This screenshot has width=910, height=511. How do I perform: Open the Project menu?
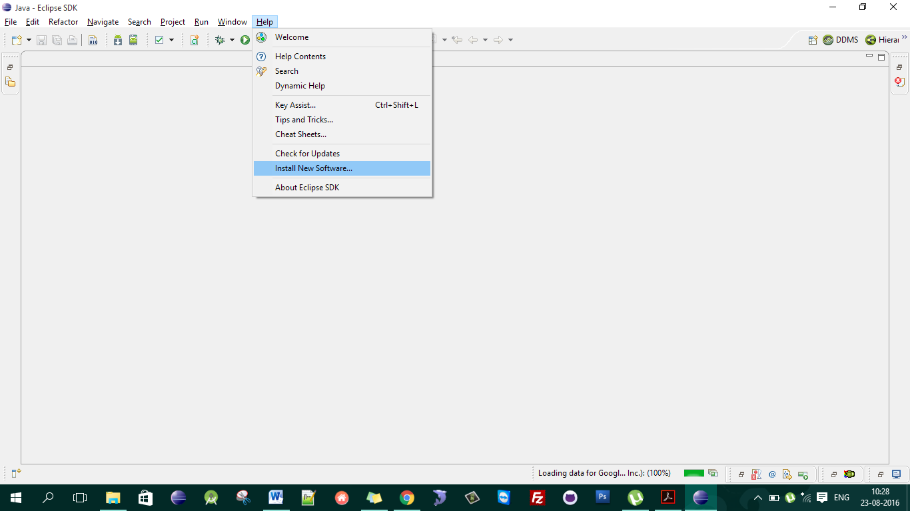click(173, 22)
